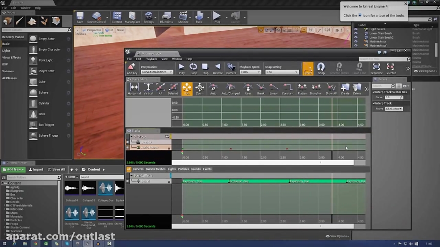The width and height of the screenshot is (440, 247).
Task: Toggle visibility of Linear Stair Brush
Action: [x=356, y=33]
